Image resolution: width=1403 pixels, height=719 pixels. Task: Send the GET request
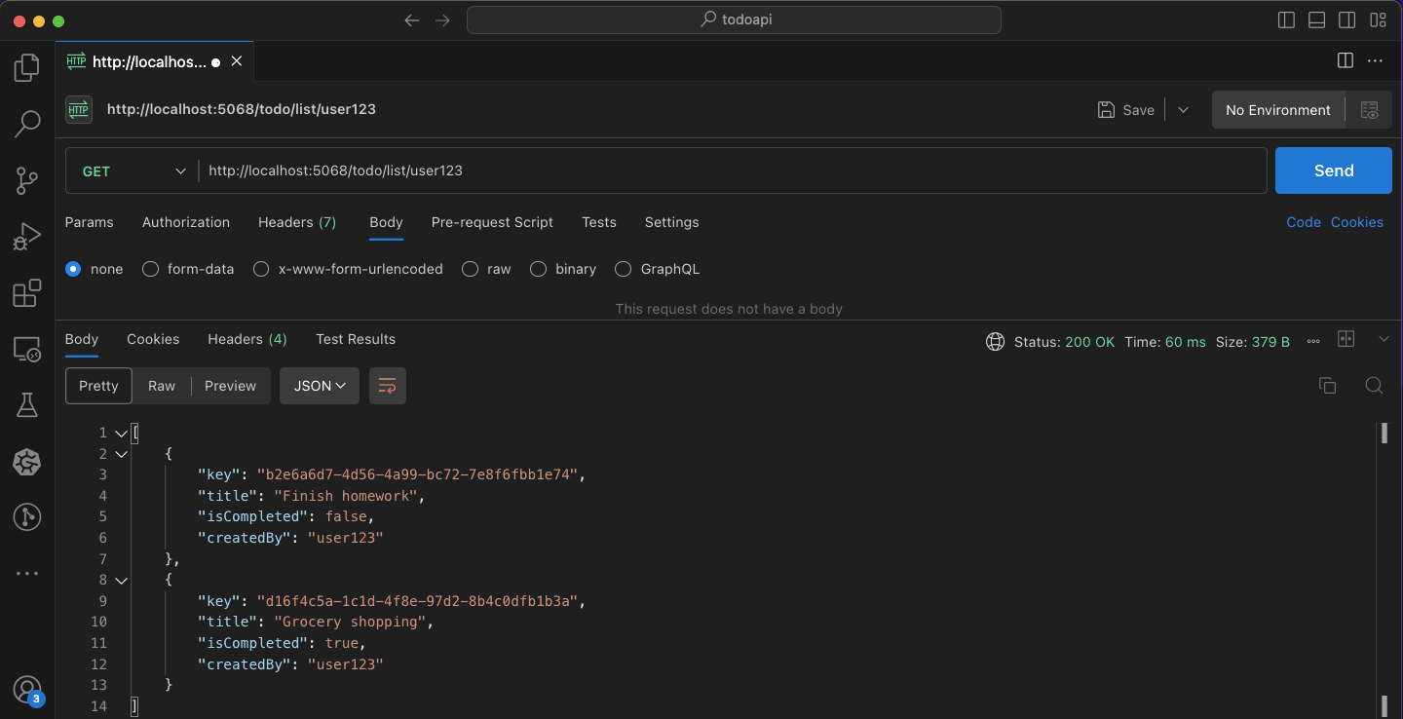pos(1334,170)
